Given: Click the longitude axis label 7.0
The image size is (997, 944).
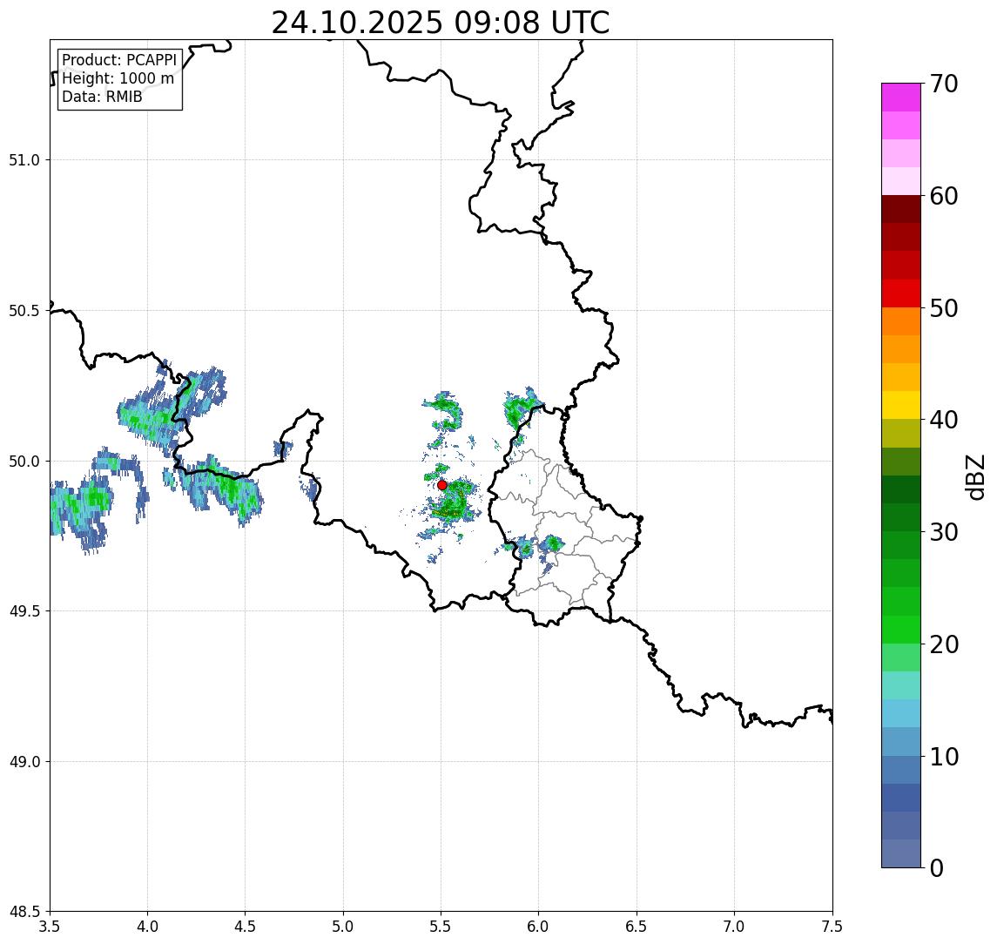Looking at the screenshot, I should coord(735,927).
